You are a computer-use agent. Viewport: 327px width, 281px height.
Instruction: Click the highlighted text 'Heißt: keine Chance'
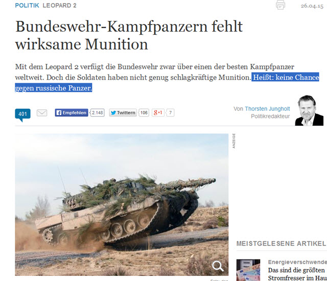(286, 77)
